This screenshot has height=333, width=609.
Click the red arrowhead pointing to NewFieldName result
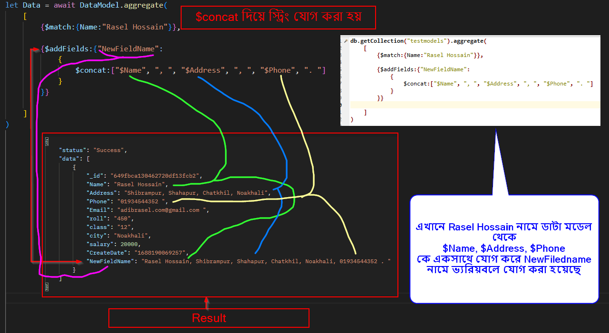coord(79,261)
